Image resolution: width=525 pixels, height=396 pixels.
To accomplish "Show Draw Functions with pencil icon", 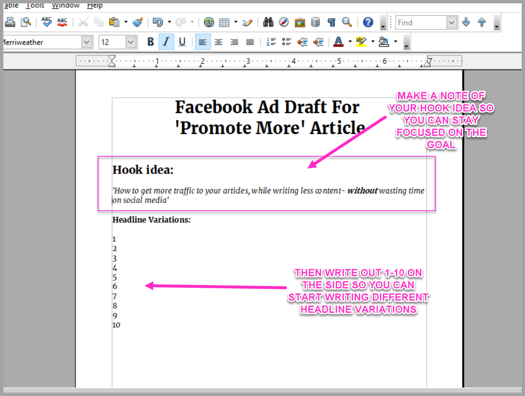I will (x=248, y=22).
